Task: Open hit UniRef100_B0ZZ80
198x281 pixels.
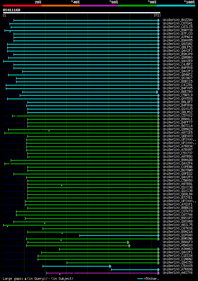Action: [178, 20]
